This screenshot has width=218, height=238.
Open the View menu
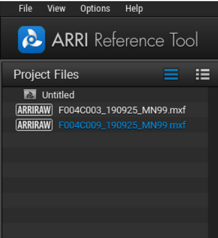(x=56, y=9)
